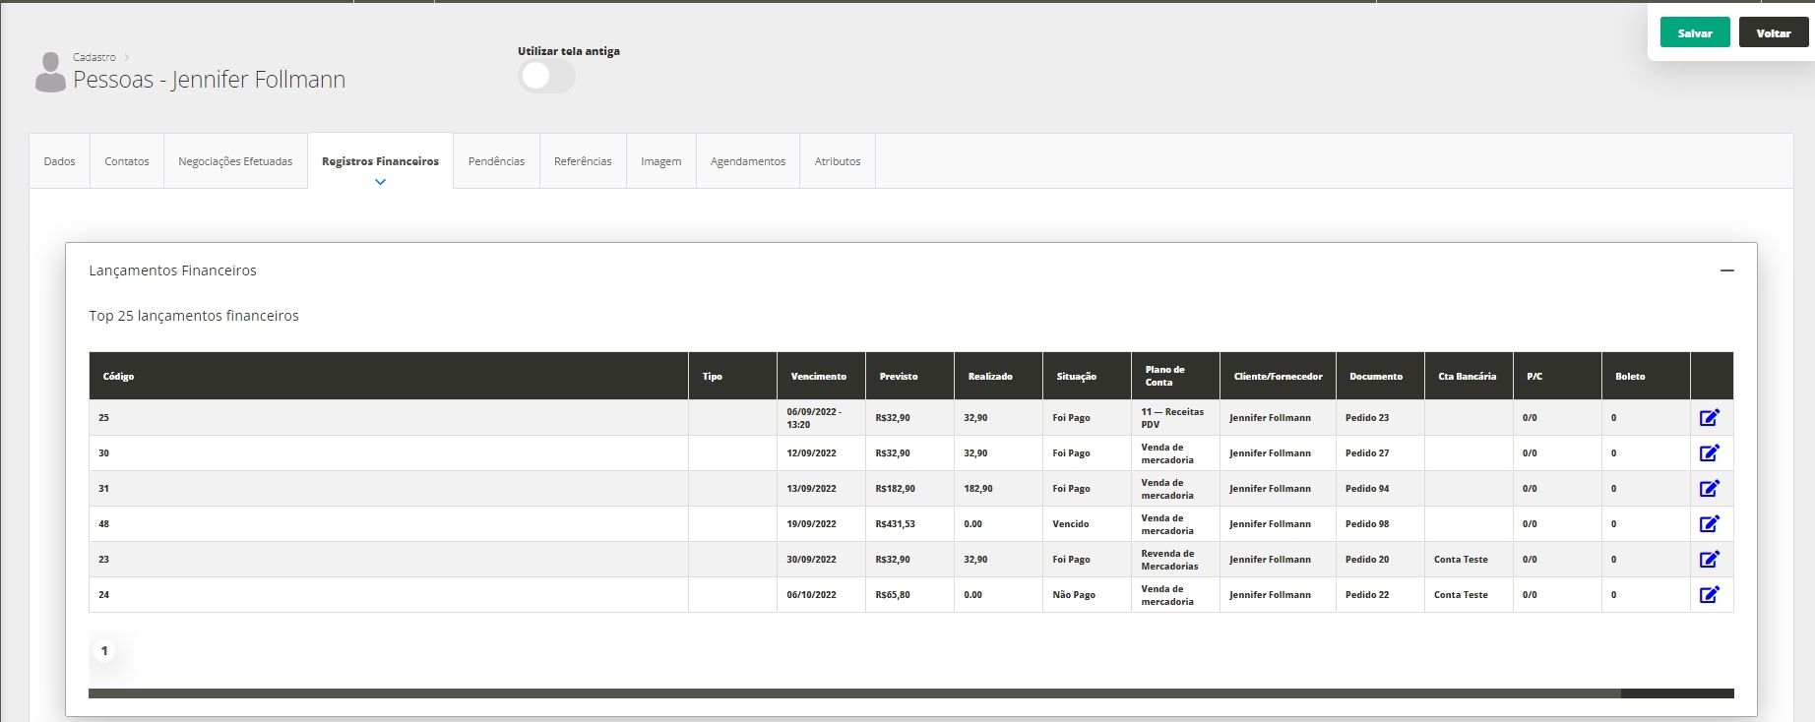Switch to the Dados tab
Viewport: 1815px width, 722px height.
59,161
